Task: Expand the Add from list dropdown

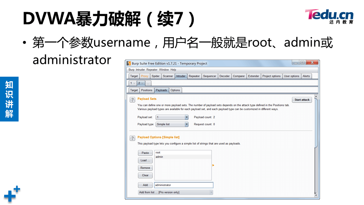Action: (211, 192)
